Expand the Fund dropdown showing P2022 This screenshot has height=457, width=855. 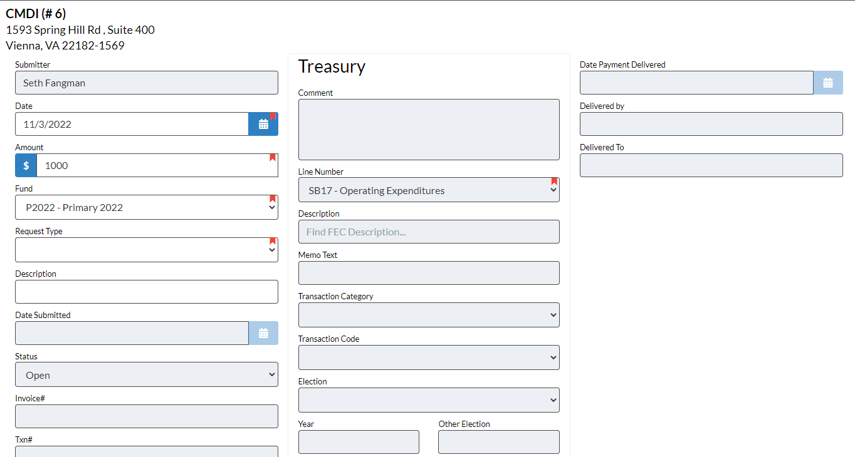147,207
